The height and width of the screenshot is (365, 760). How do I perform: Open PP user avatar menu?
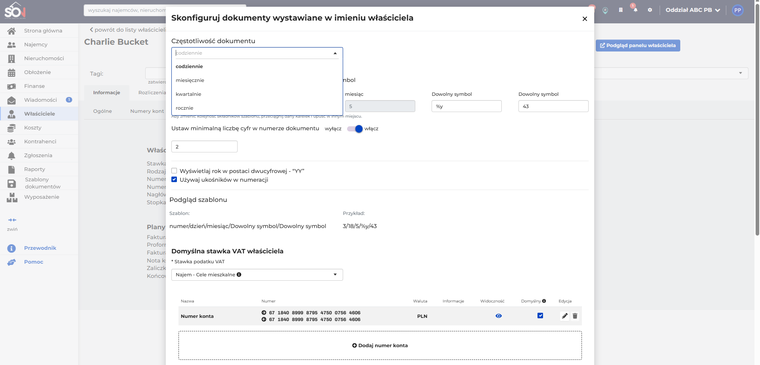[x=737, y=10]
